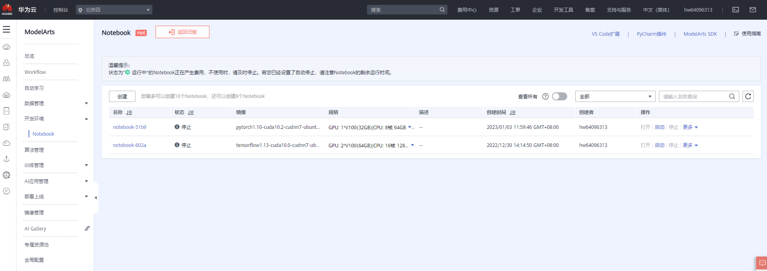Click 启动 for notebook-602a
This screenshot has height=271, width=767.
(660, 145)
